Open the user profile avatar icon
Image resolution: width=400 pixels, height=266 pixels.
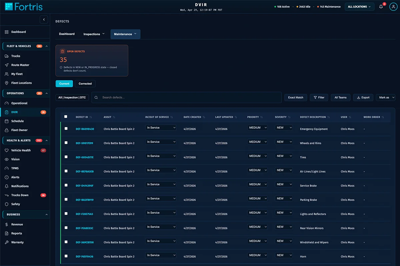click(x=393, y=7)
